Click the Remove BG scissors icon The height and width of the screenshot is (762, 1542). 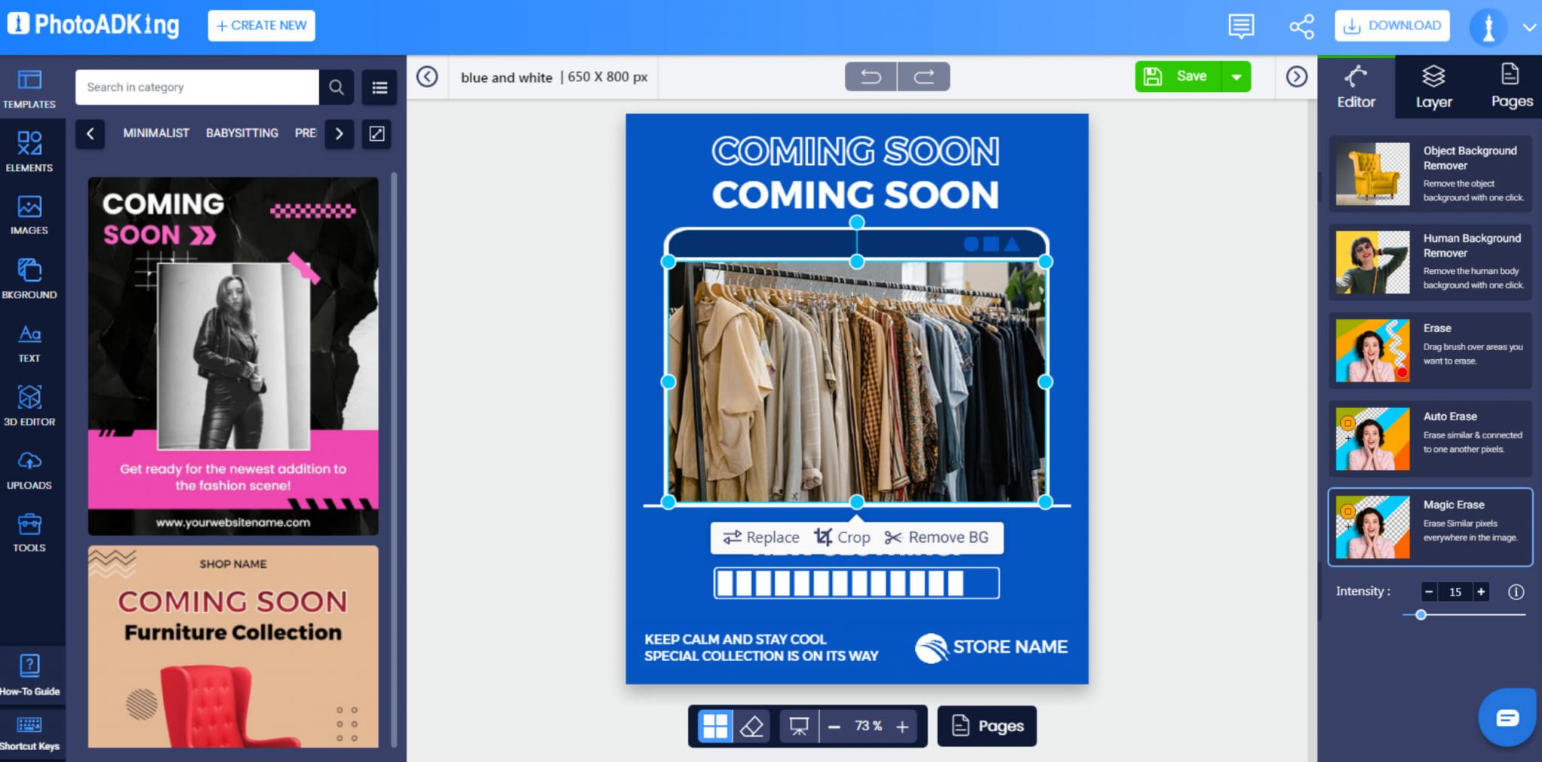click(894, 537)
